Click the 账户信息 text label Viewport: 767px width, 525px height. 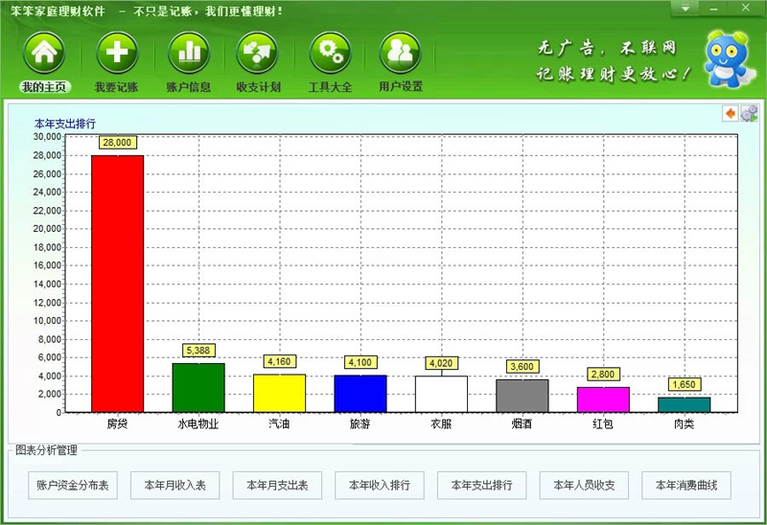click(x=188, y=87)
